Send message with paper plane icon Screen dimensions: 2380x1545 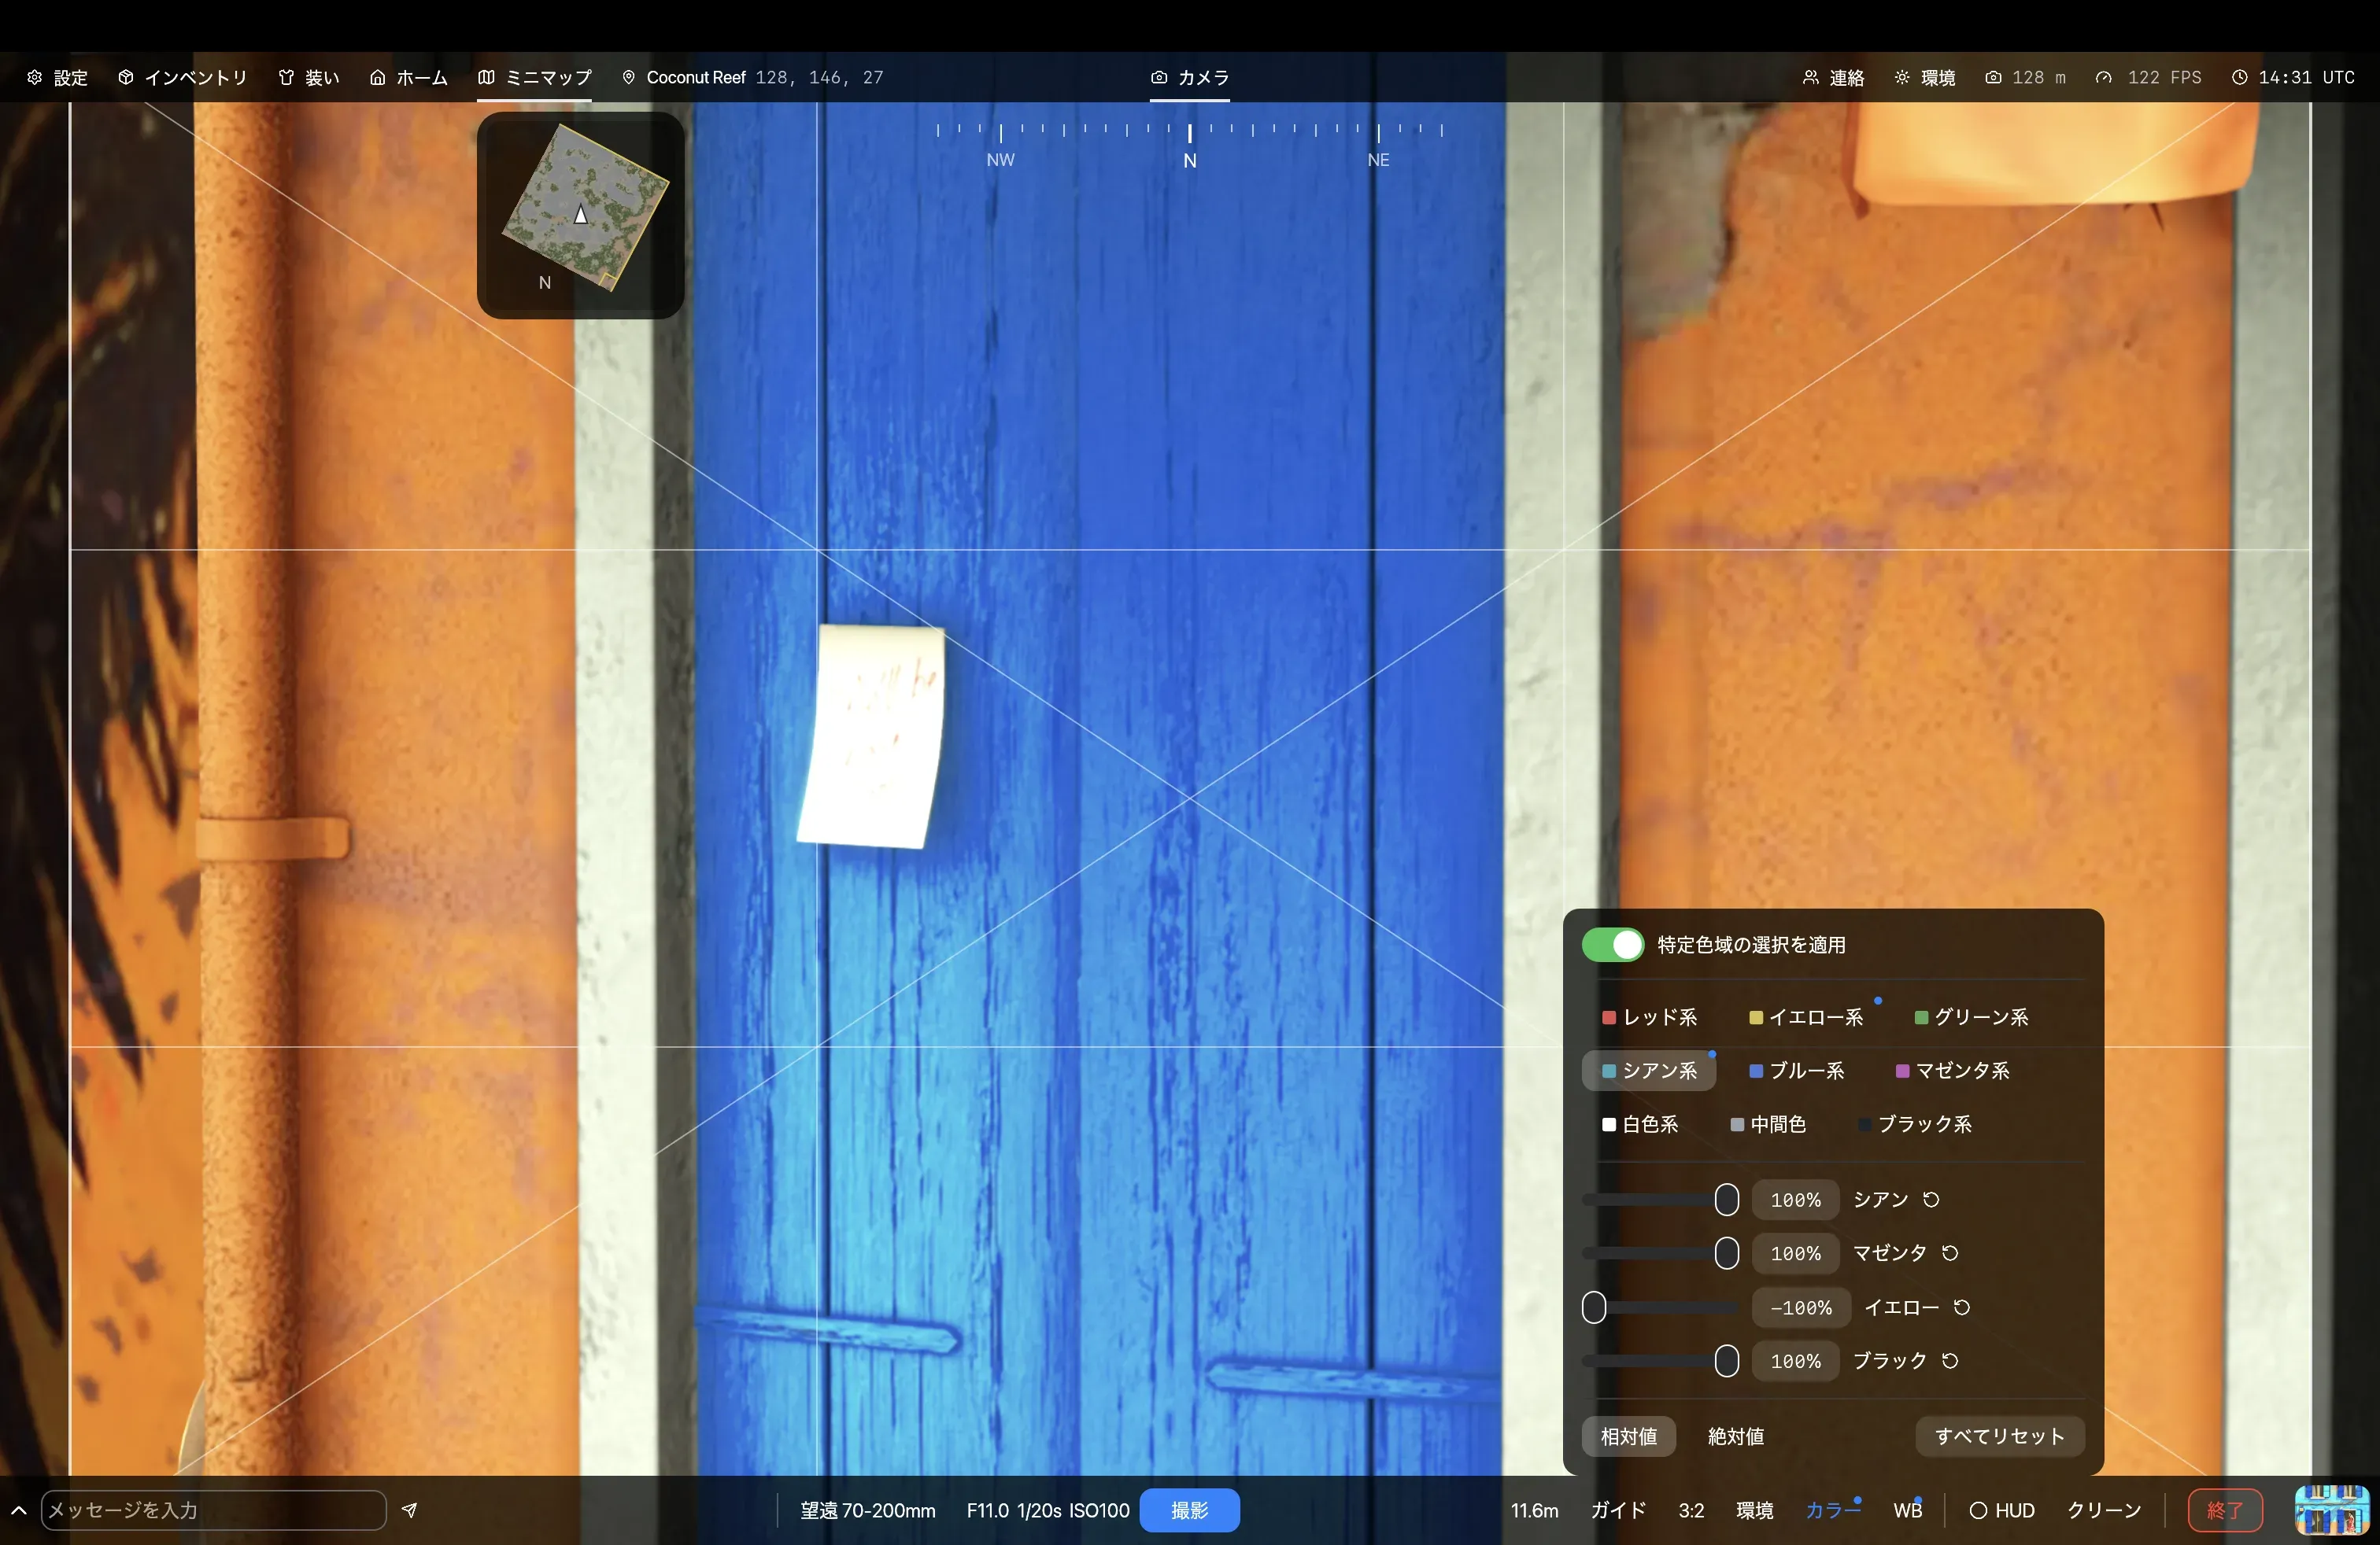pos(409,1510)
